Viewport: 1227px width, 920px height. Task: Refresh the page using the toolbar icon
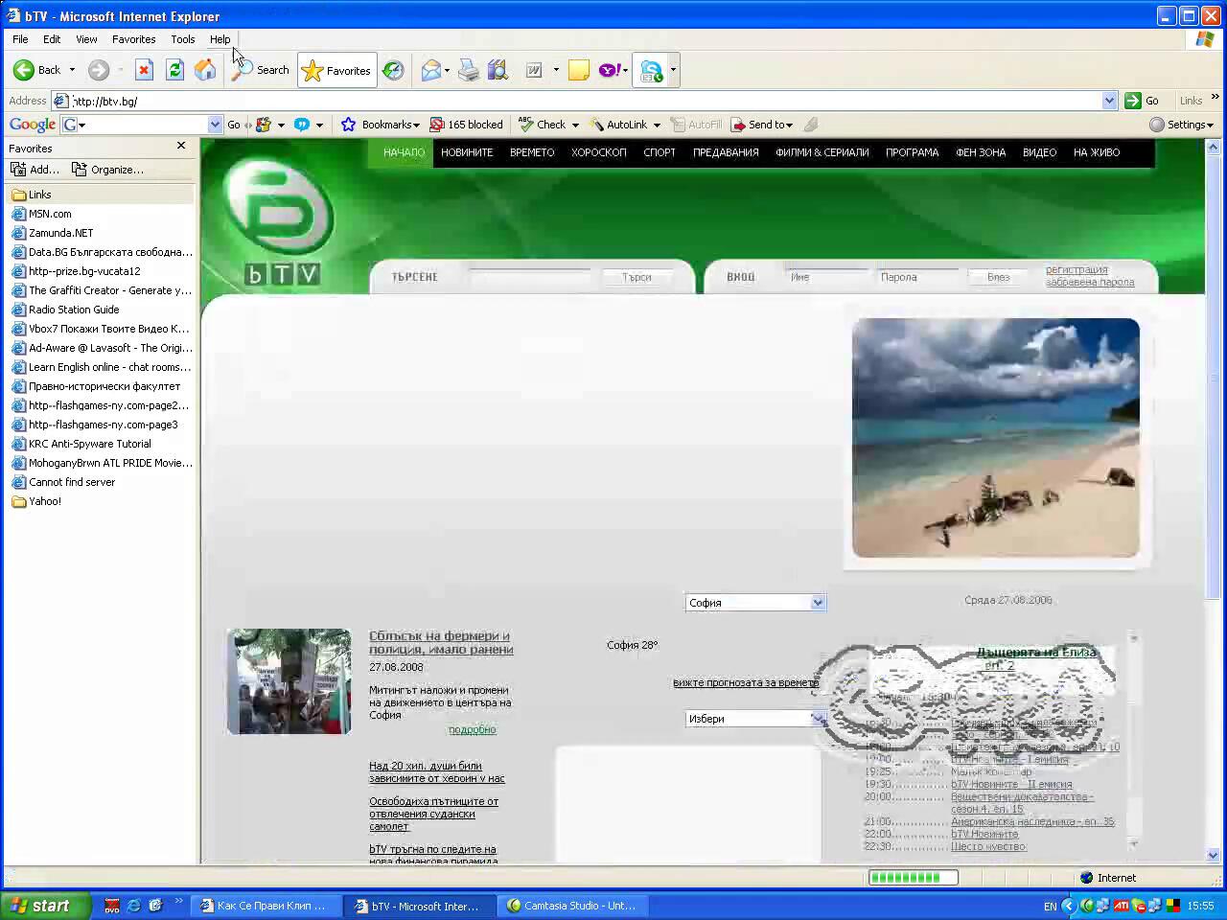coord(174,70)
